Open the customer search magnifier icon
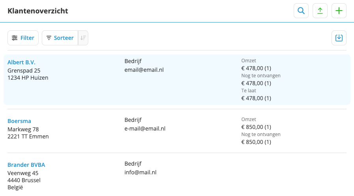This screenshot has height=196, width=354. pyautogui.click(x=301, y=11)
